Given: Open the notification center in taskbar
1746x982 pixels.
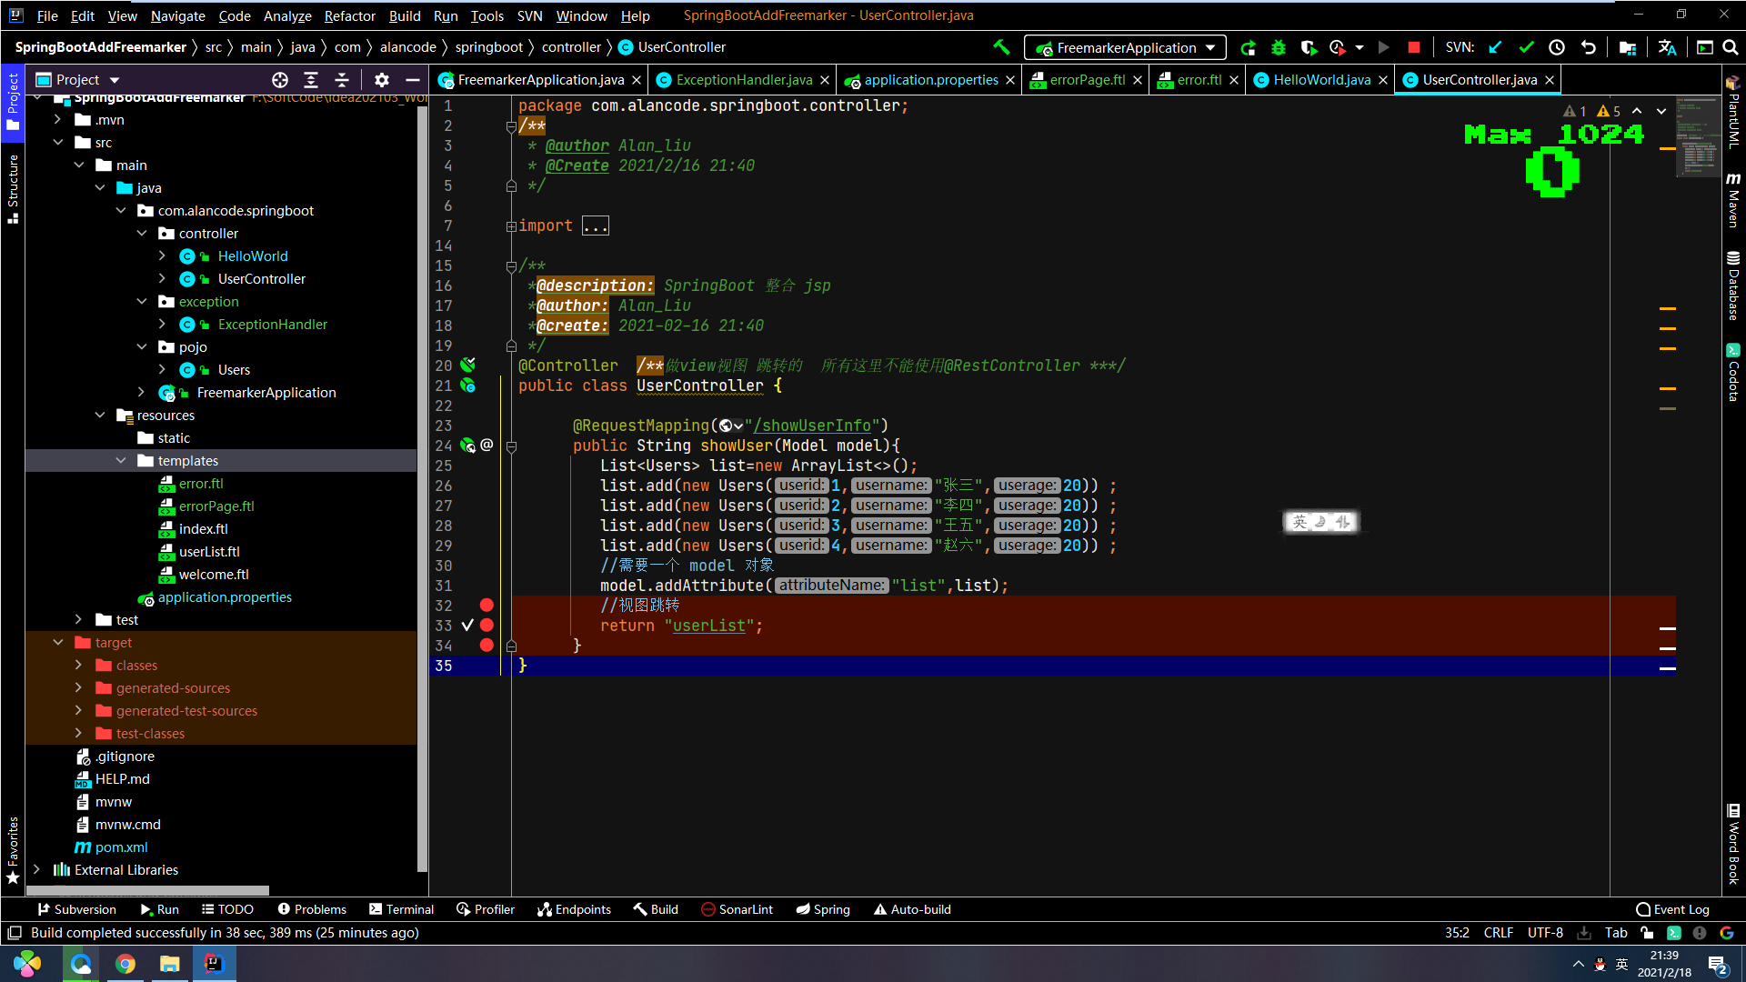Looking at the screenshot, I should pyautogui.click(x=1718, y=965).
